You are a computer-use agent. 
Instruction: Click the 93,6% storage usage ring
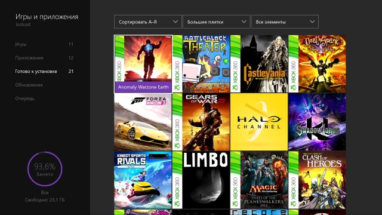pos(45,169)
